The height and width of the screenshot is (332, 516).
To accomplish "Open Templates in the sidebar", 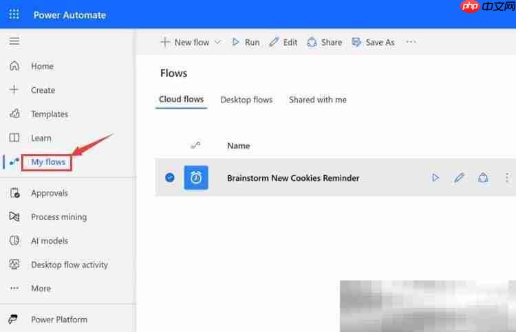I will tap(50, 114).
